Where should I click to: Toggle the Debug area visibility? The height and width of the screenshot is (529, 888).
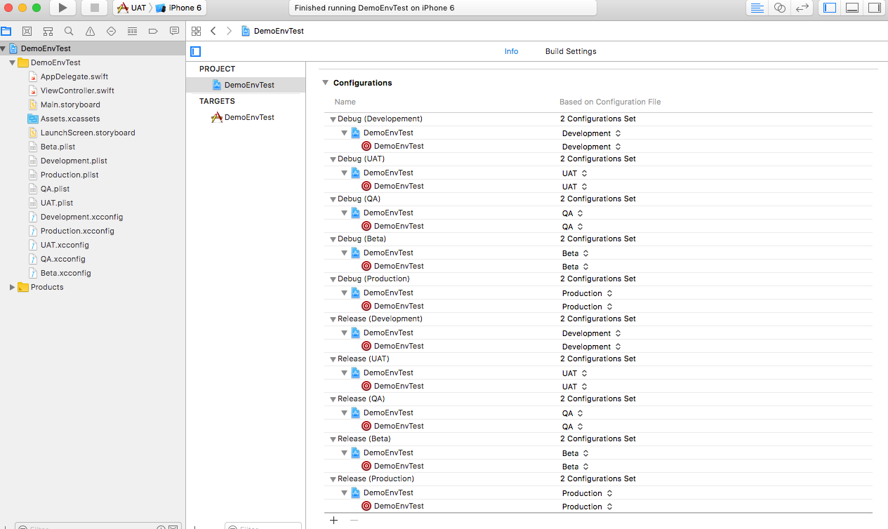click(x=852, y=8)
